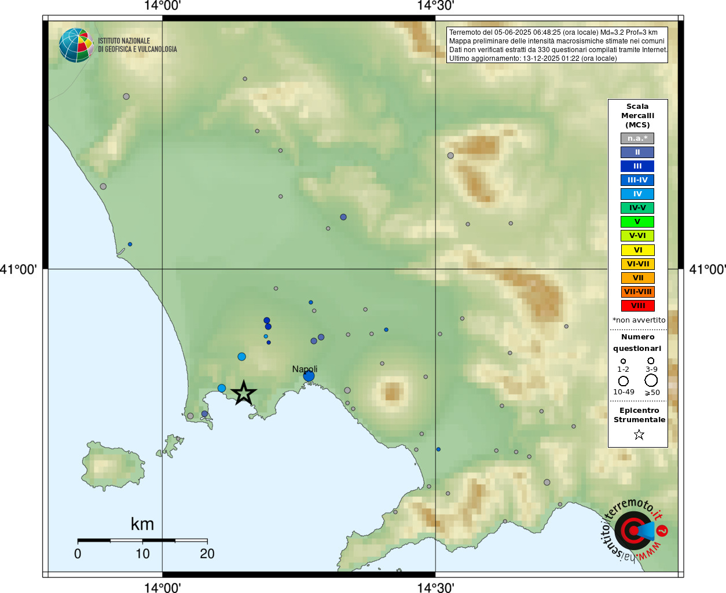
Task: Select the III-IV intensity swatch
Action: click(x=637, y=180)
